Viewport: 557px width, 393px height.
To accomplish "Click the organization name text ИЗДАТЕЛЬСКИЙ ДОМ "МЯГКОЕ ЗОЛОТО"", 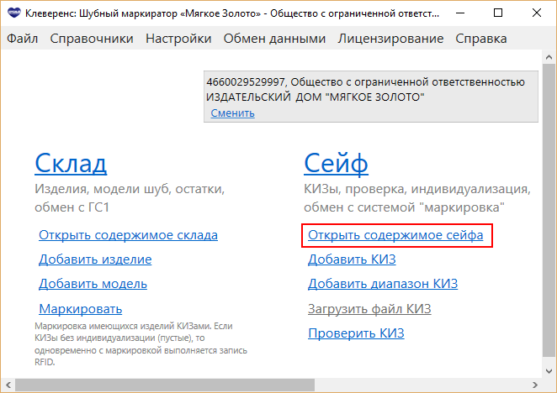I will coord(315,97).
